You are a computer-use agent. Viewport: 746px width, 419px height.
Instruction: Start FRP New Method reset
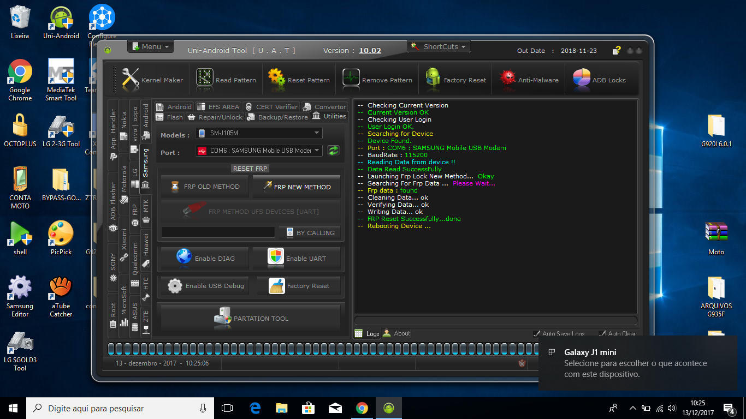[x=297, y=187]
